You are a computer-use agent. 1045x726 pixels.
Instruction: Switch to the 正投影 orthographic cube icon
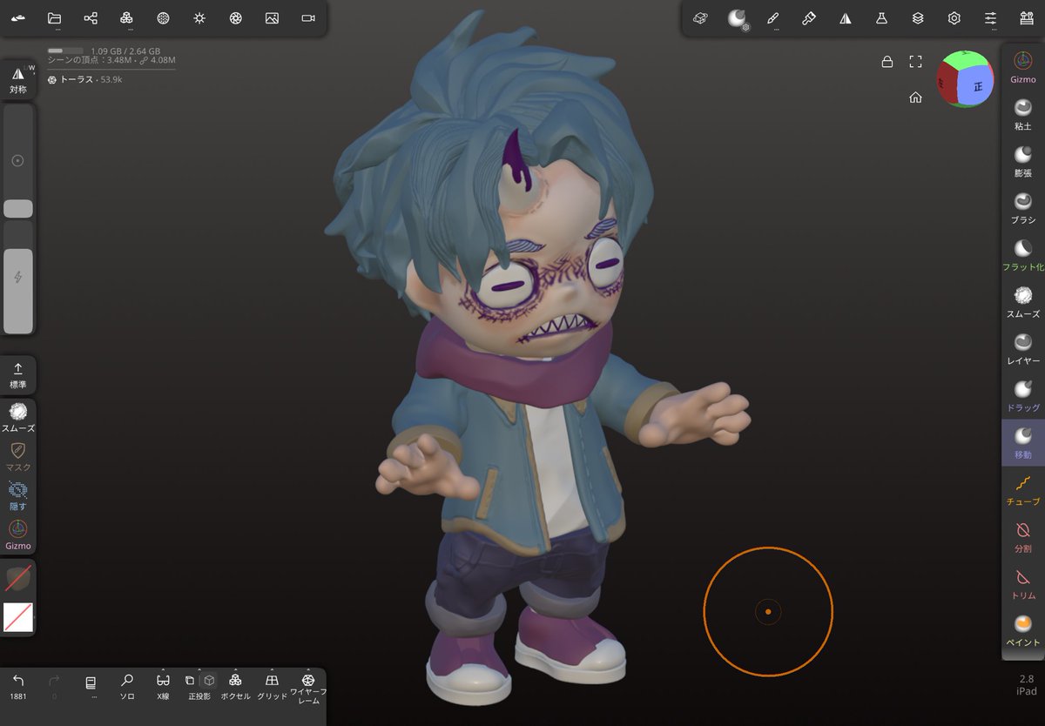209,681
